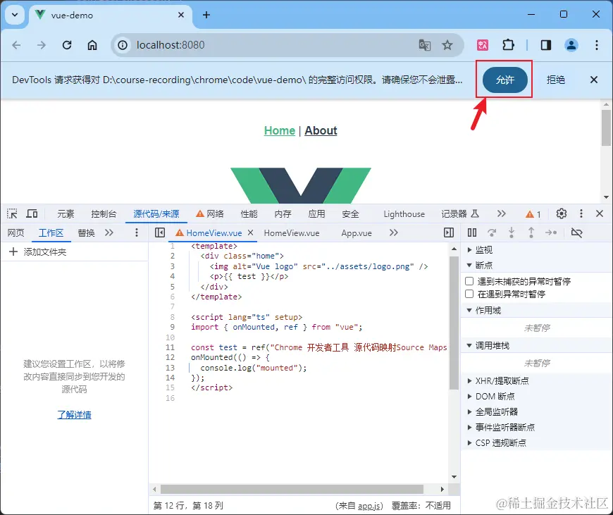The width and height of the screenshot is (613, 515).
Task: Follow the About navigation link
Action: coord(321,130)
